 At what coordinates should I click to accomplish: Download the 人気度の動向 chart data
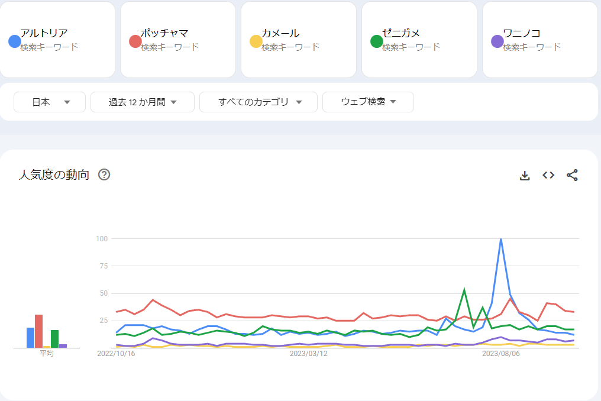[x=524, y=175]
